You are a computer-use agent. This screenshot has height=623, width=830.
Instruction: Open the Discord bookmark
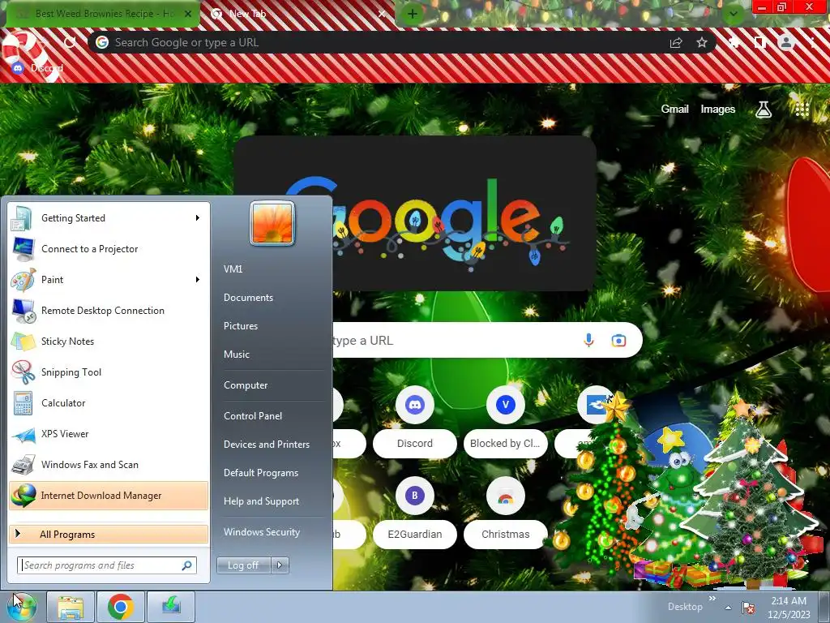point(37,68)
